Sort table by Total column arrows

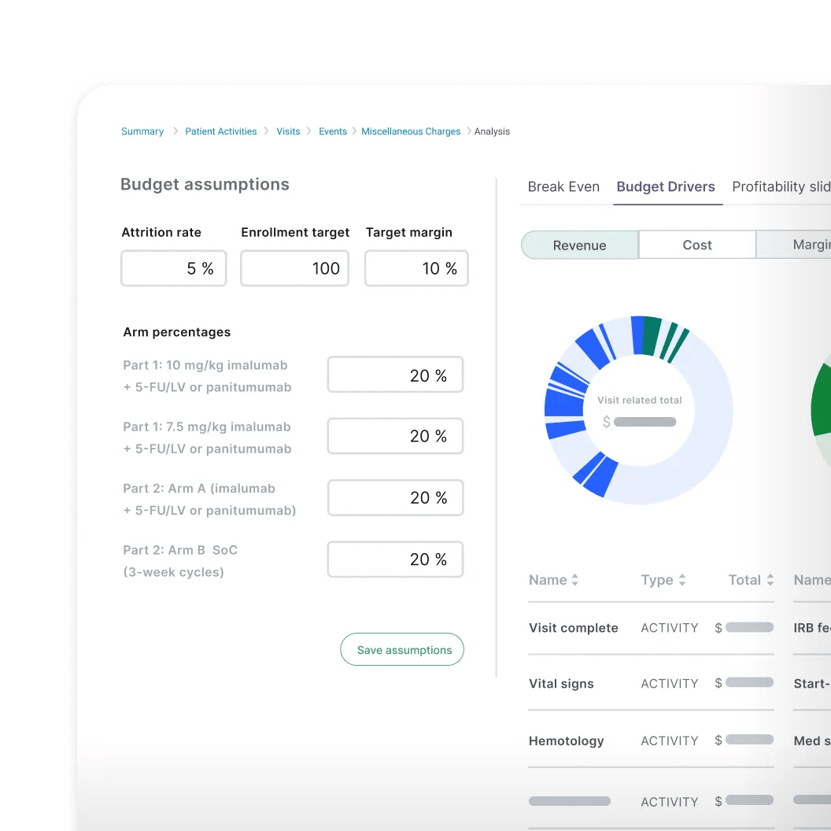pos(770,580)
